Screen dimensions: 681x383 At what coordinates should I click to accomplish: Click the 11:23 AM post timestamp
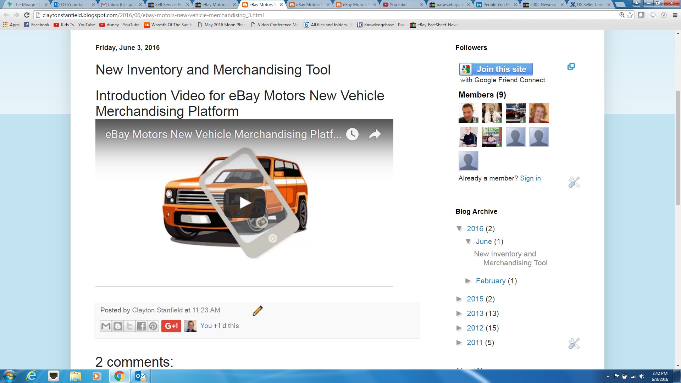point(206,310)
